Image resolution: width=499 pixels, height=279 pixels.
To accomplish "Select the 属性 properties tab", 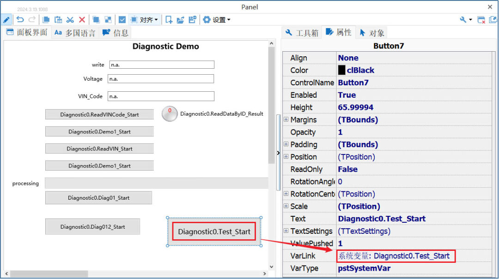I will pyautogui.click(x=339, y=32).
